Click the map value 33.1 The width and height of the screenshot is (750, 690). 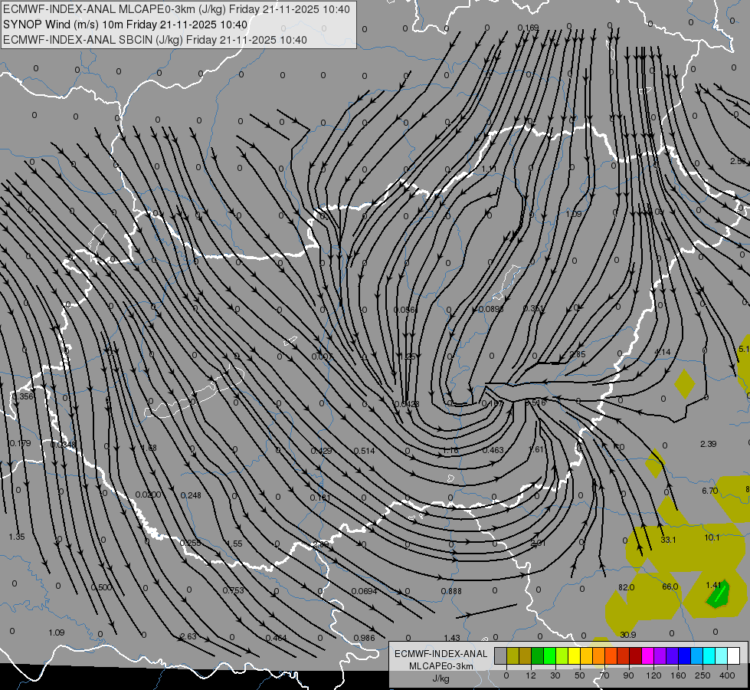pyautogui.click(x=668, y=540)
